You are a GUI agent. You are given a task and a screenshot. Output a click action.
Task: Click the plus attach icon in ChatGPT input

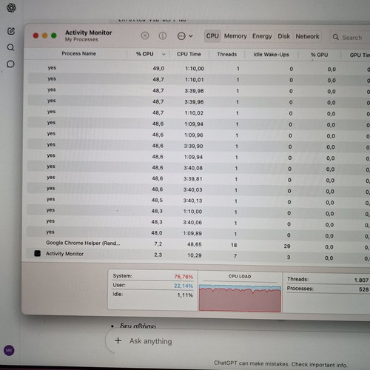pos(118,340)
